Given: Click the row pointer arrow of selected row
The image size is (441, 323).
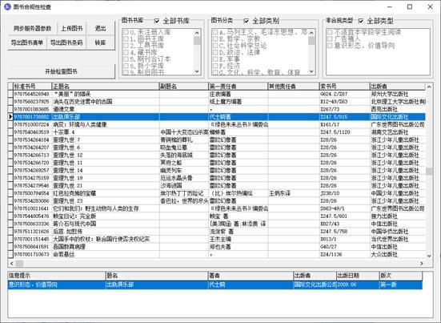Looking at the screenshot, I should coord(10,116).
